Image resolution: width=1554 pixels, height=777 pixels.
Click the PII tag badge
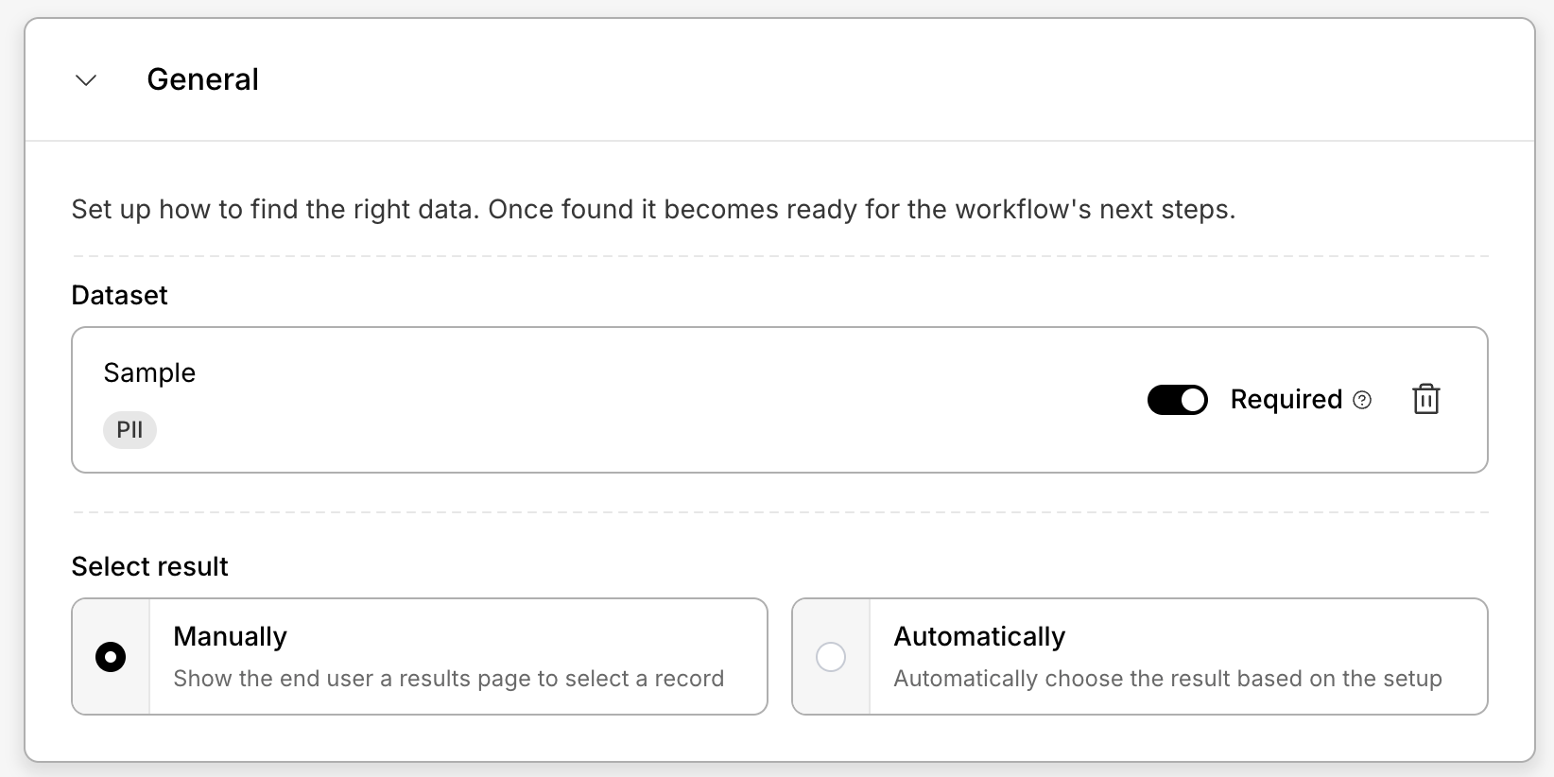pos(129,430)
